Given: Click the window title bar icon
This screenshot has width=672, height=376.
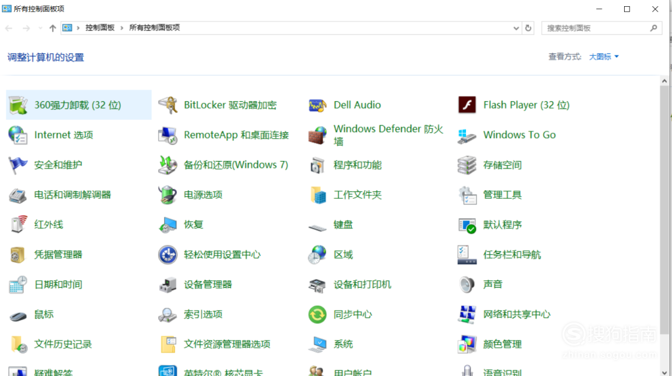Looking at the screenshot, I should coord(6,9).
